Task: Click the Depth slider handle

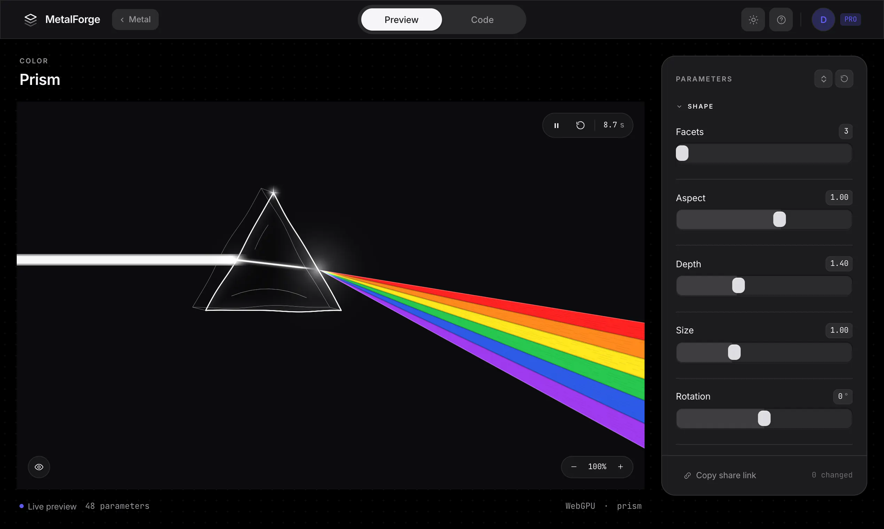Action: [739, 285]
